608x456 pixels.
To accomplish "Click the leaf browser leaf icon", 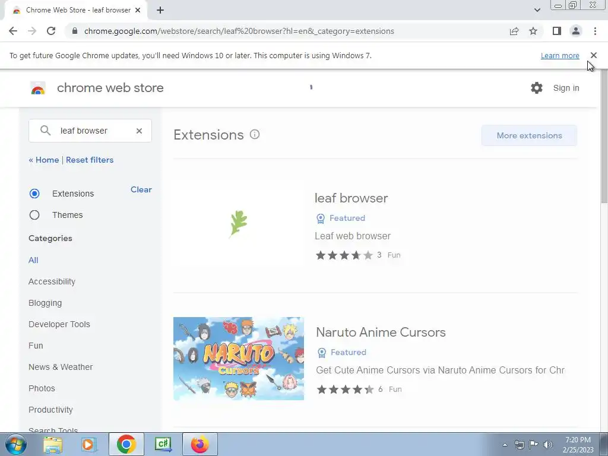I will pos(239,224).
